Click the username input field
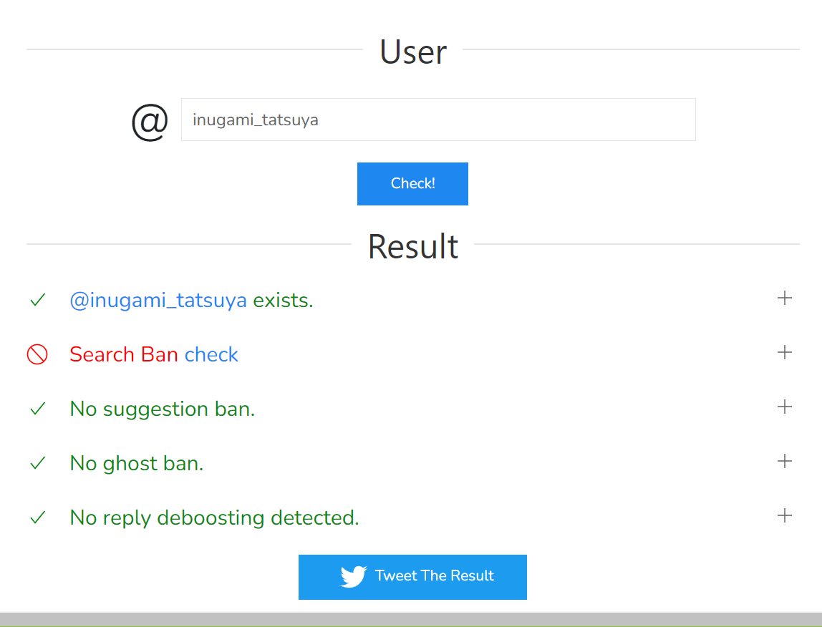The width and height of the screenshot is (822, 627). click(438, 120)
